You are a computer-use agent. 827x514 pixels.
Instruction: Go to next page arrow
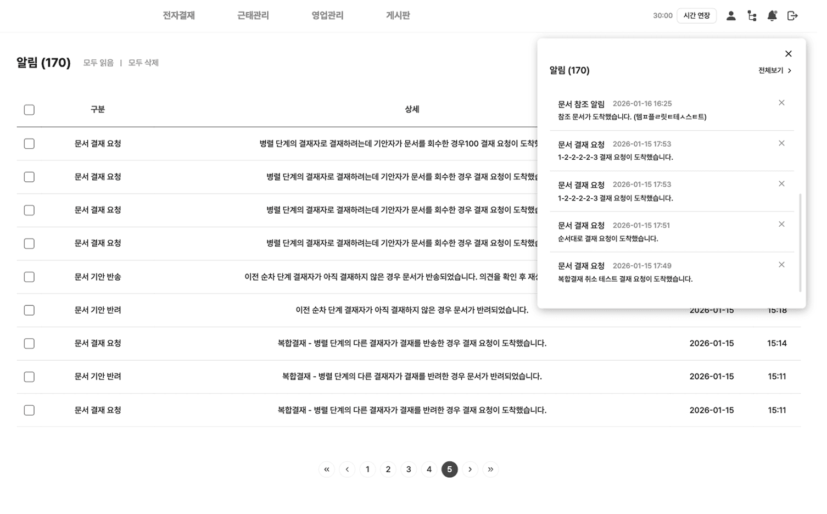click(x=470, y=470)
